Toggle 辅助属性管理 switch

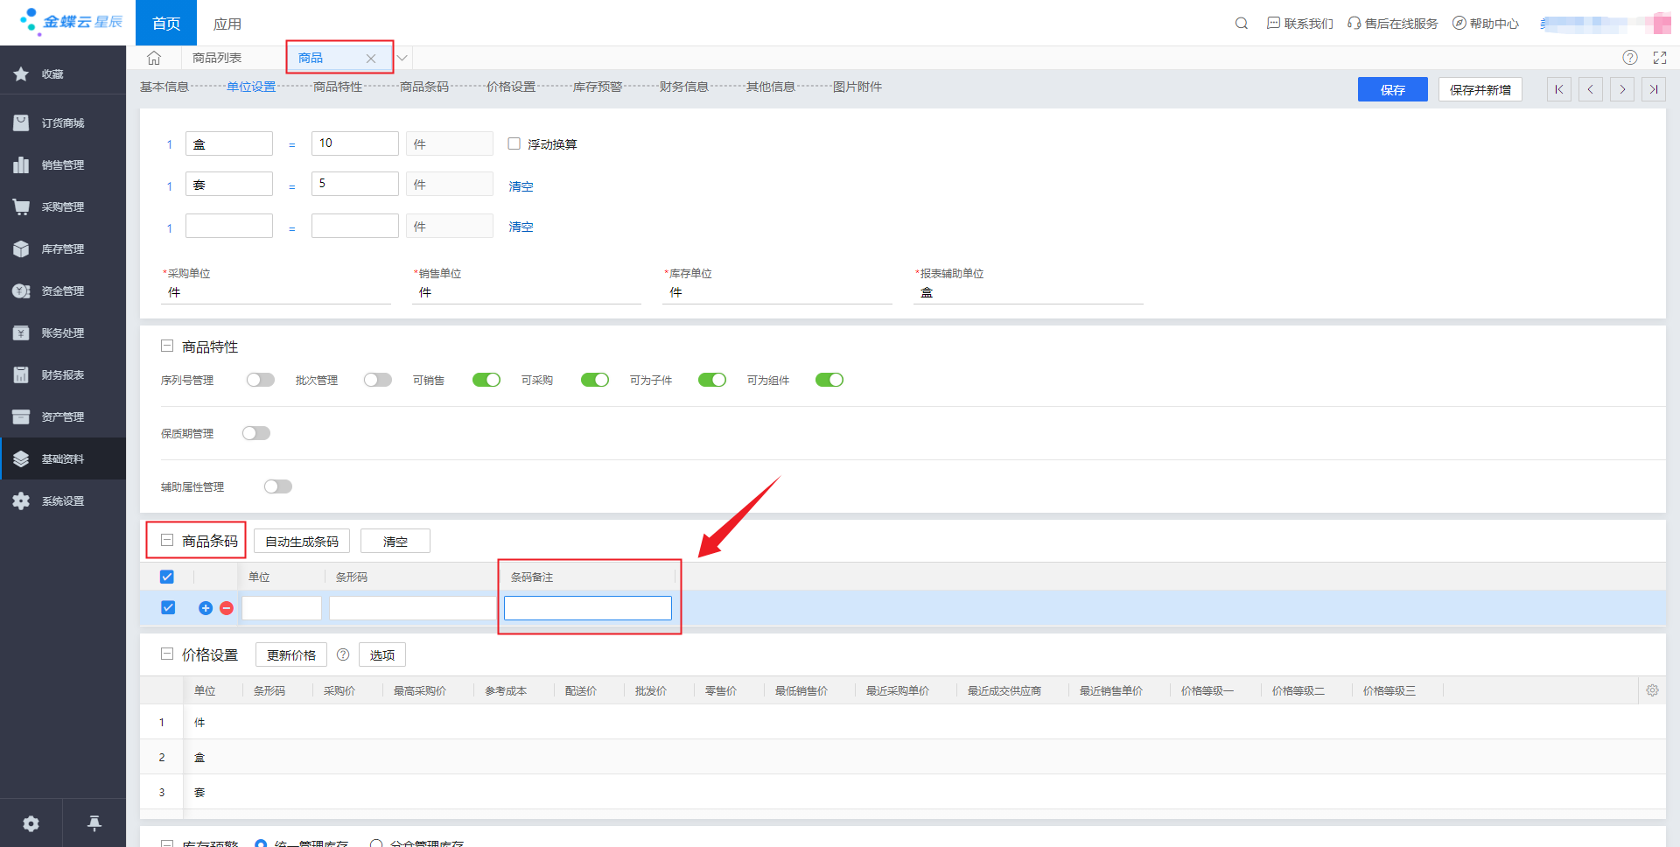(278, 486)
